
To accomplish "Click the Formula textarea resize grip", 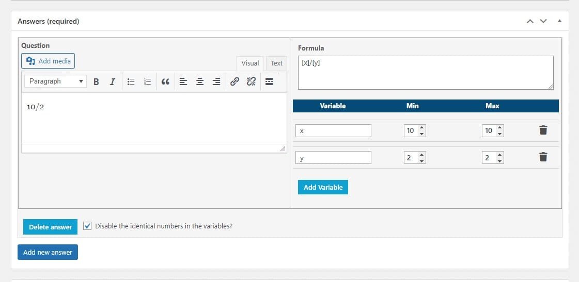I will click(x=551, y=86).
